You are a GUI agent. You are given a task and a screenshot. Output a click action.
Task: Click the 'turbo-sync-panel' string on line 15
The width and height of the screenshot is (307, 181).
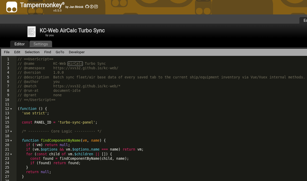click(76, 122)
